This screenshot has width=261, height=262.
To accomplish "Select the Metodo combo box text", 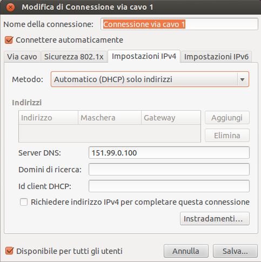I will pyautogui.click(x=113, y=79).
